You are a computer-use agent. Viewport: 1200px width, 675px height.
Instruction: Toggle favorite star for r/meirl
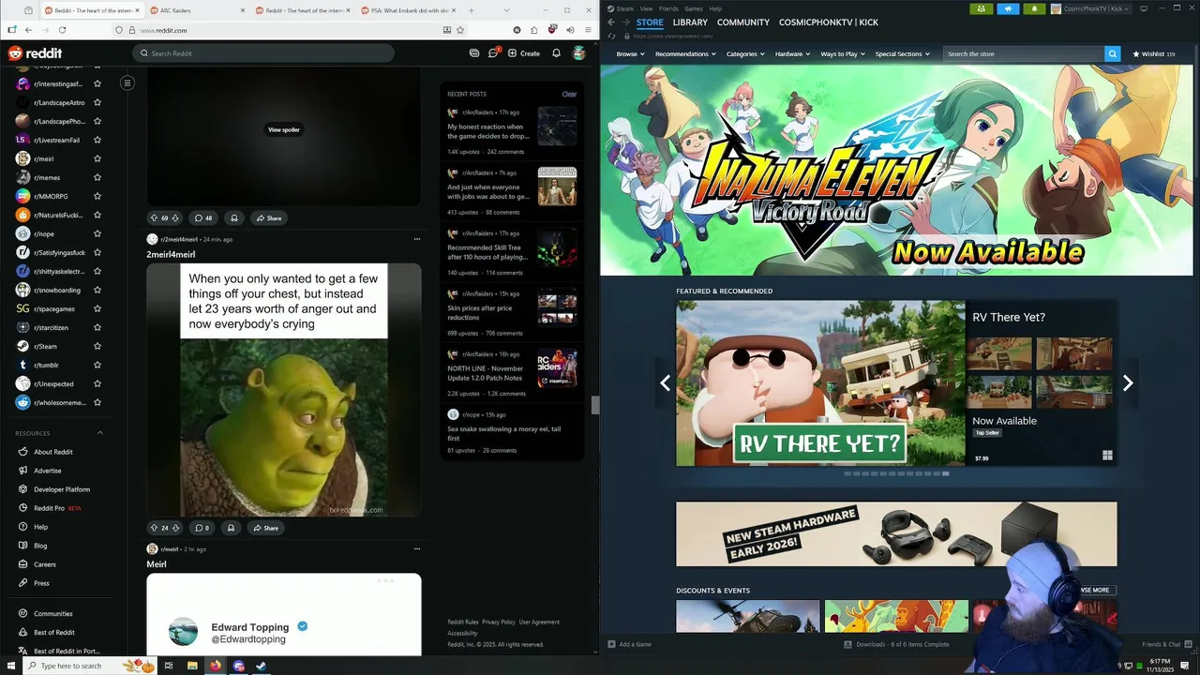(x=97, y=158)
